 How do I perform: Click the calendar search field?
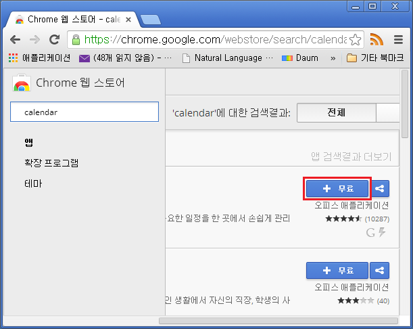(x=84, y=112)
